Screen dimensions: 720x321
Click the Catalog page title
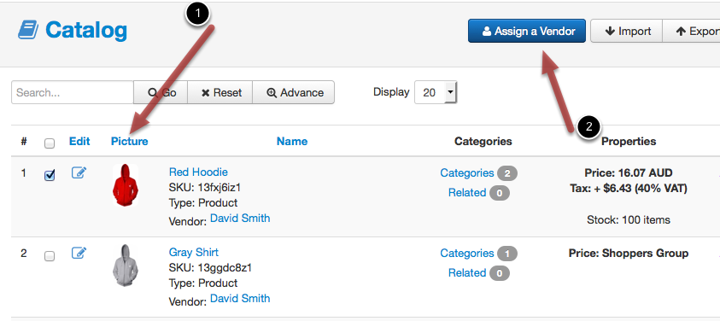[x=86, y=31]
